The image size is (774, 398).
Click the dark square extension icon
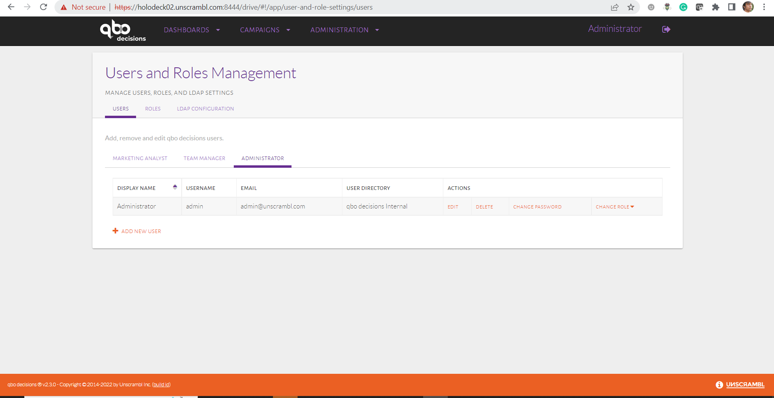(x=699, y=7)
